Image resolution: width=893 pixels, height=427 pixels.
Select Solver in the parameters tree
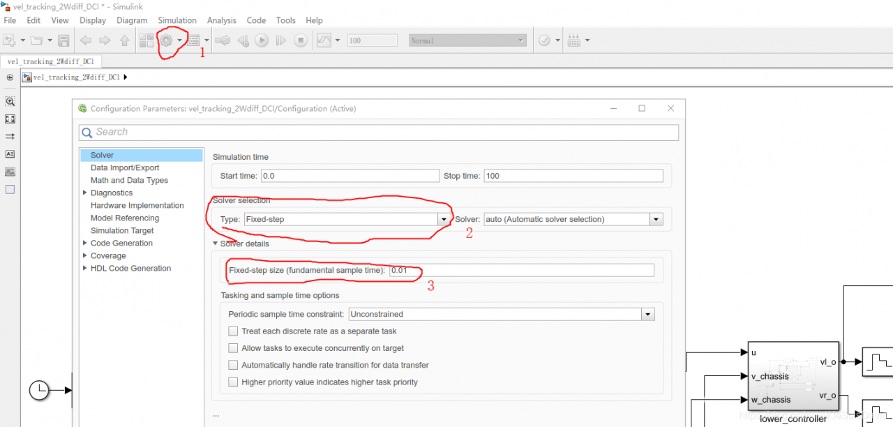142,155
